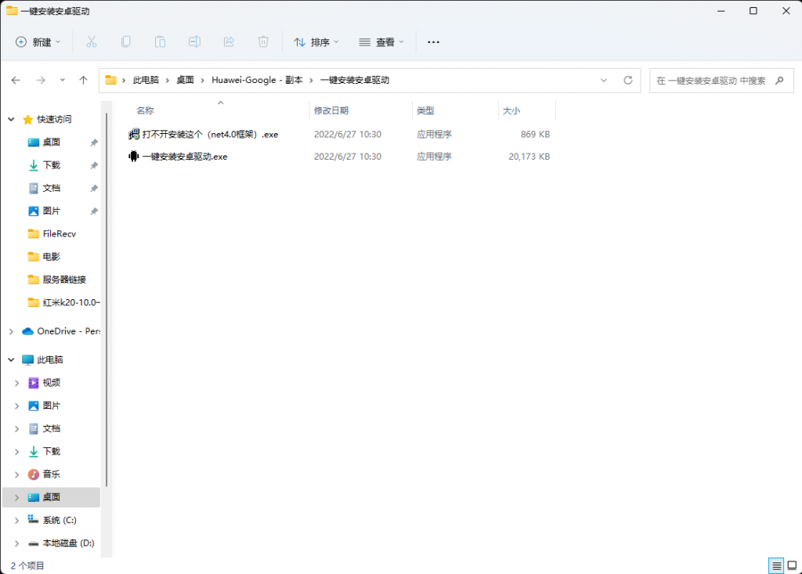Viewport: 802px width, 574px height.
Task: Expand the 本地磁盘 (D:) drive node
Action: pyautogui.click(x=17, y=543)
